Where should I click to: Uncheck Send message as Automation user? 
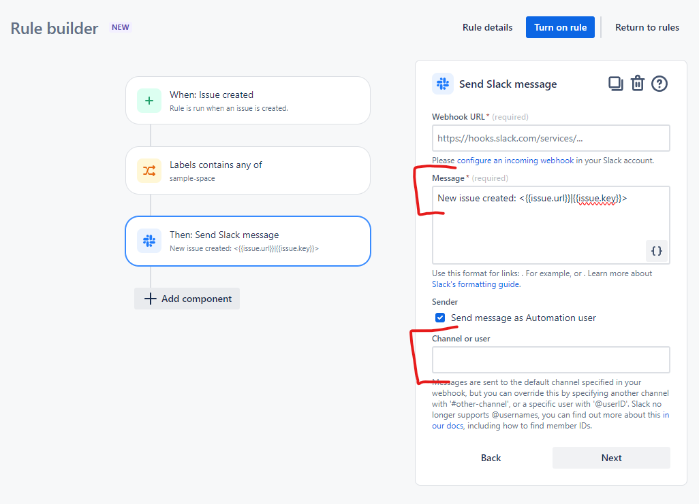(x=440, y=317)
